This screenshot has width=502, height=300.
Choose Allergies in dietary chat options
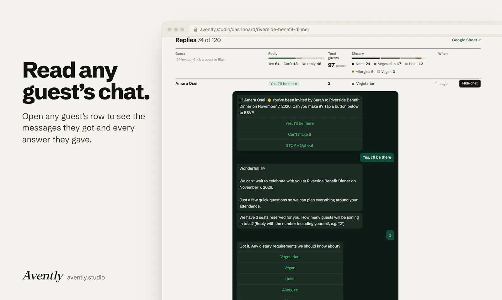click(x=290, y=290)
